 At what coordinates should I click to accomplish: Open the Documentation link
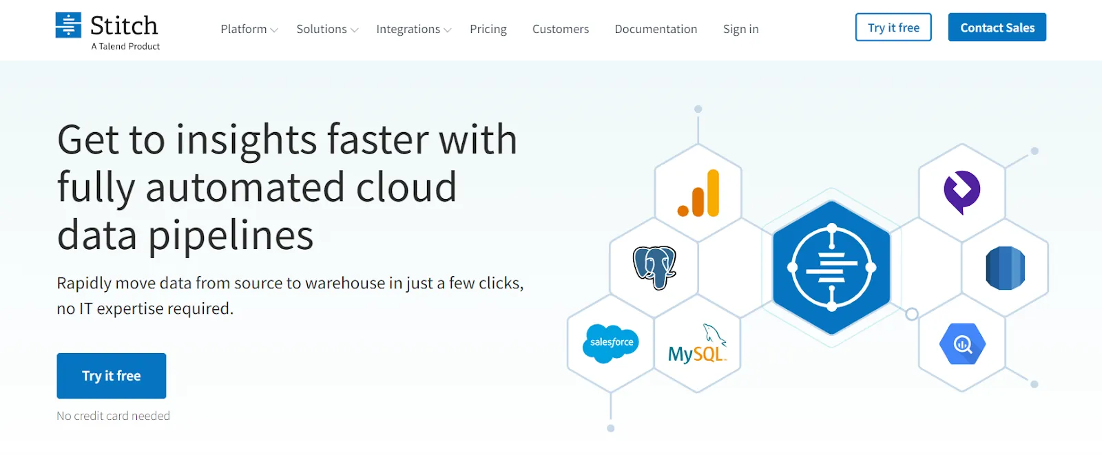coord(656,29)
